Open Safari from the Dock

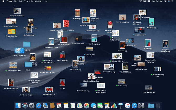pos(39,106)
